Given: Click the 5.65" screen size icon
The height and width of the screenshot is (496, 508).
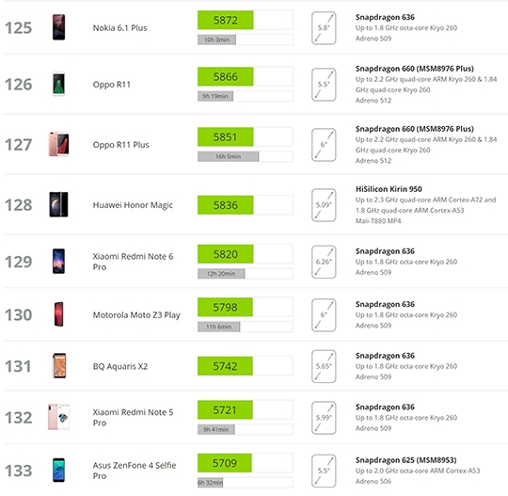Looking at the screenshot, I should (x=324, y=366).
